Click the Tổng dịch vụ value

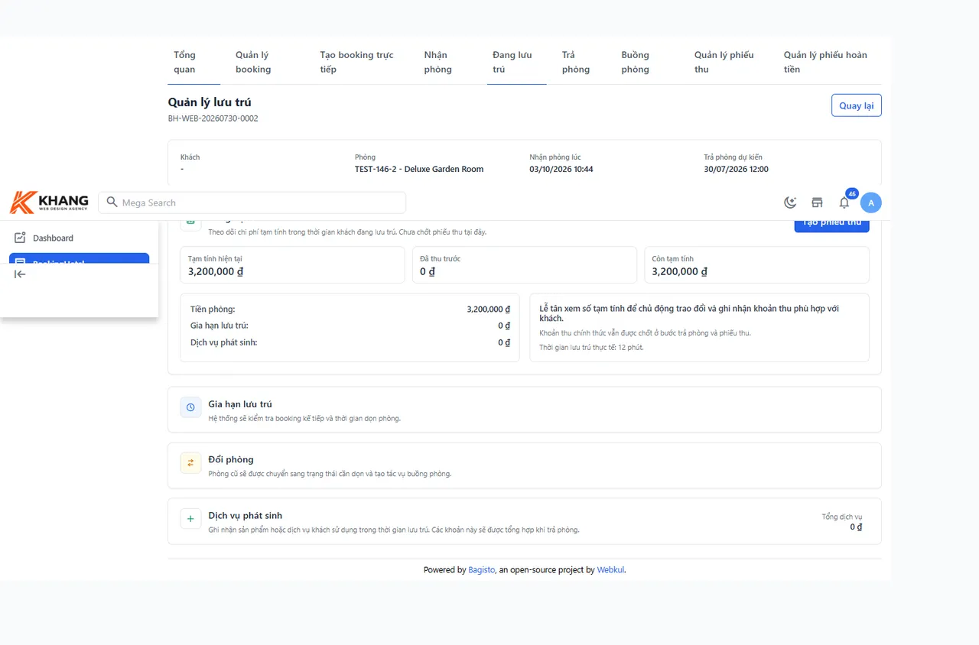[x=856, y=527]
